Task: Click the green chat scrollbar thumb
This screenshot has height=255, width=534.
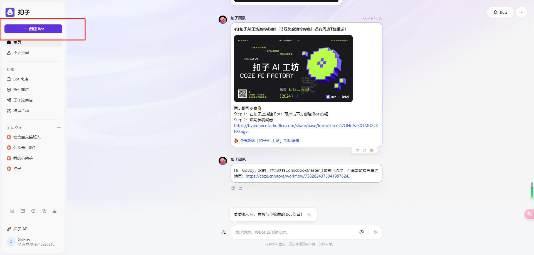Action: [x=532, y=191]
